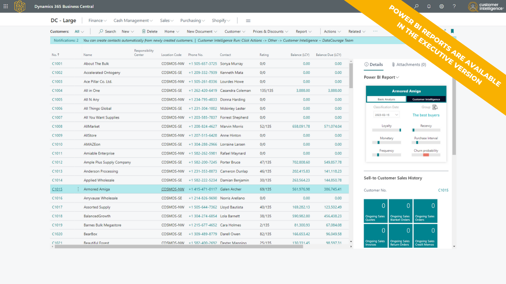Click the Delete action
The width and height of the screenshot is (506, 284).
pyautogui.click(x=149, y=32)
